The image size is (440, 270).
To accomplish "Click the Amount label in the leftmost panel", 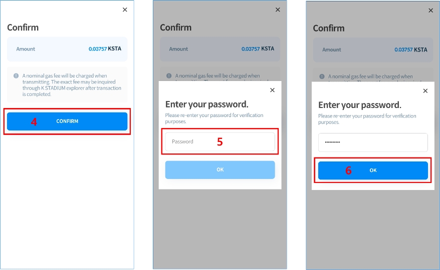I will click(26, 49).
